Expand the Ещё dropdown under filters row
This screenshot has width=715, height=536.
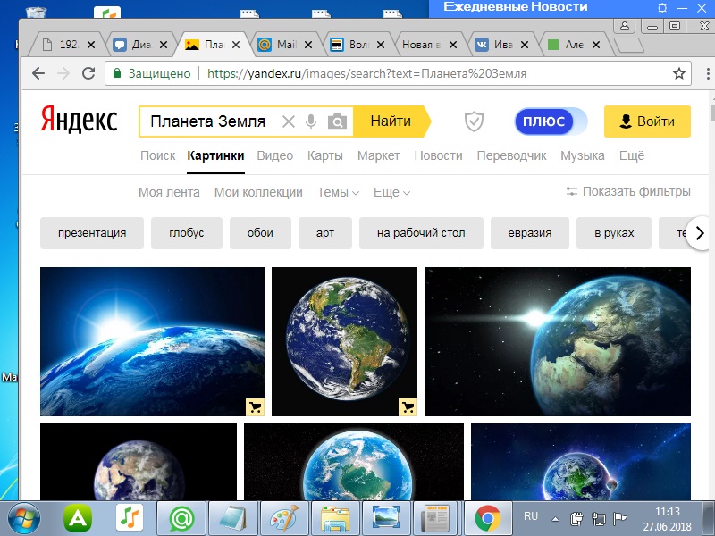391,192
